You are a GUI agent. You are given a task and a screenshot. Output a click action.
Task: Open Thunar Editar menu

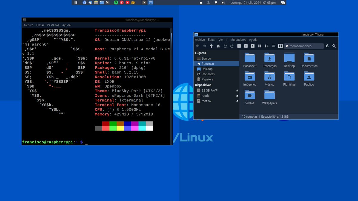[x=212, y=40]
